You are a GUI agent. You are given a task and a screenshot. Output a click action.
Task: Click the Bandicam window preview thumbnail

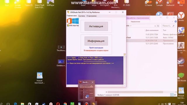pos(86,92)
